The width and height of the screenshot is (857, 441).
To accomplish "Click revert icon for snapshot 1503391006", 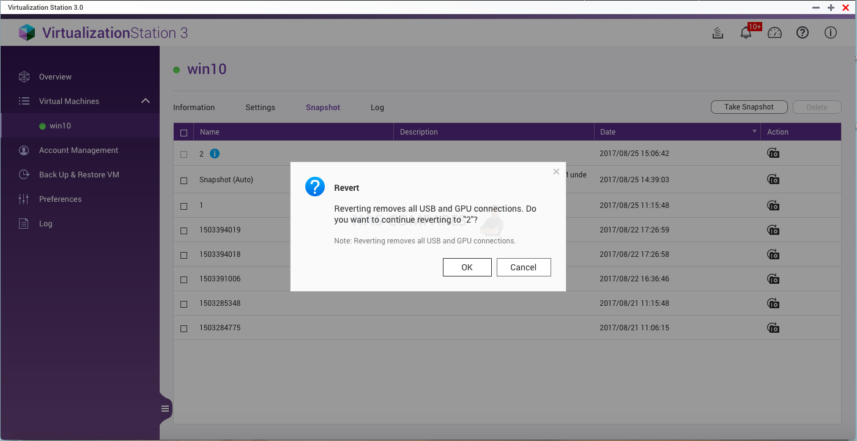I will [773, 279].
